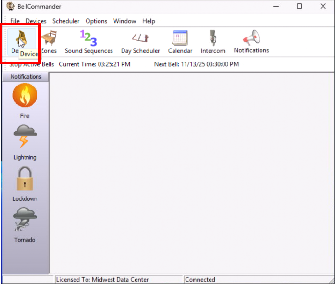The width and height of the screenshot is (335, 284).
Task: Click Stop Active Bells
Action: tap(32, 64)
